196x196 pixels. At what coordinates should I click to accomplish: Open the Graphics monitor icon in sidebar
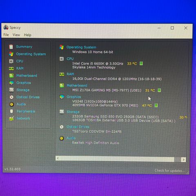(11, 83)
